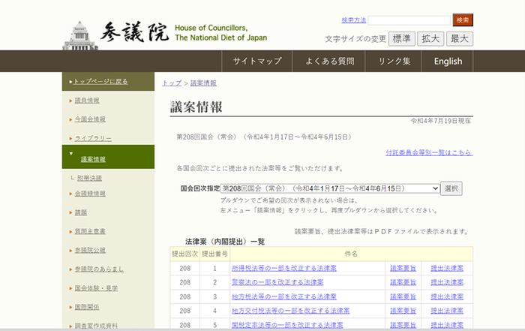
Task: Go back via トップページに戻る
Action: pos(100,81)
